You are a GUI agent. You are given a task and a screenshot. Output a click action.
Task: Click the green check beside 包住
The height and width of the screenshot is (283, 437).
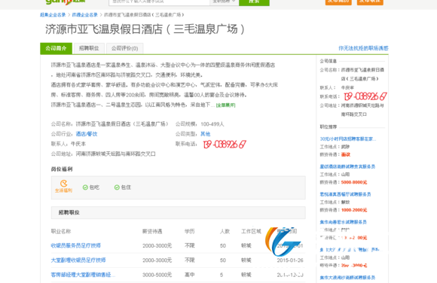click(x=117, y=187)
